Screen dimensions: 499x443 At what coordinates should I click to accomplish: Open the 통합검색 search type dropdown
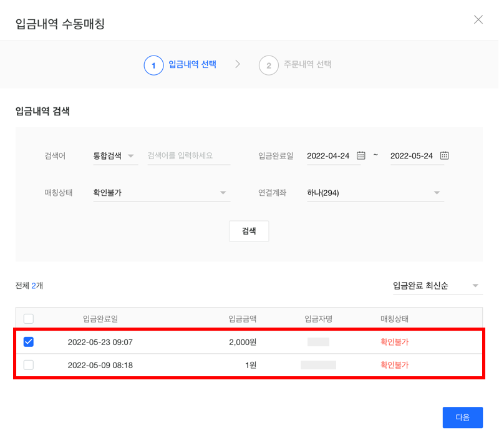(x=115, y=156)
